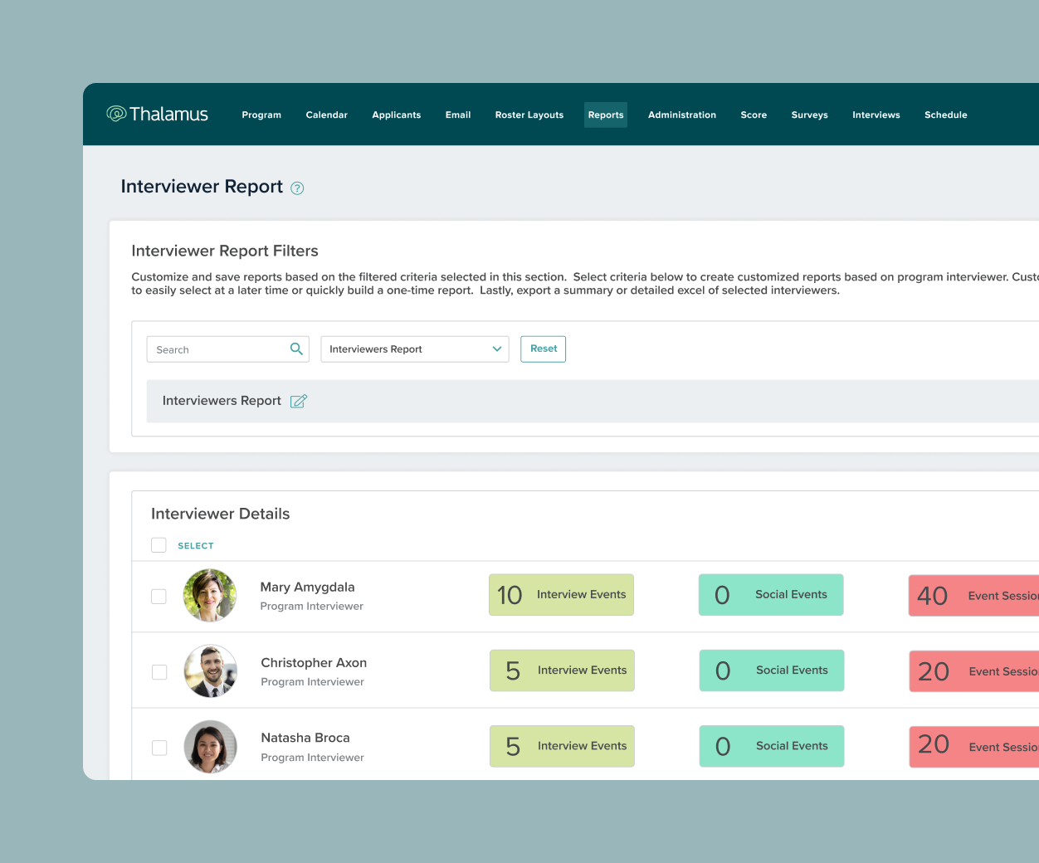
Task: Open the Schedule menu item
Action: pyautogui.click(x=945, y=115)
